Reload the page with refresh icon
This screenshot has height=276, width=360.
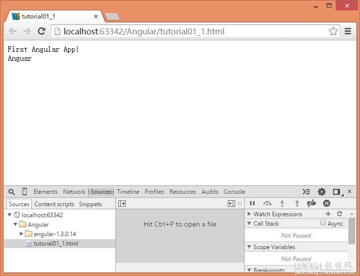pyautogui.click(x=42, y=31)
